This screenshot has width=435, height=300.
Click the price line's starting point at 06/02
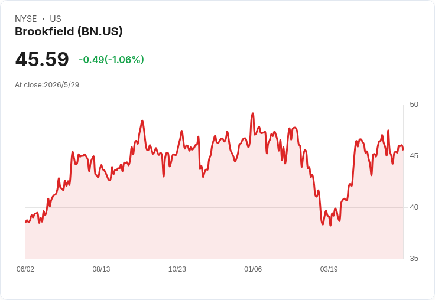pyautogui.click(x=25, y=222)
